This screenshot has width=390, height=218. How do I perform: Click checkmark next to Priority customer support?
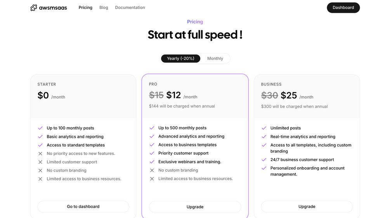(152, 153)
